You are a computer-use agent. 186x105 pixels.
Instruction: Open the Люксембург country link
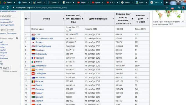point(41,66)
